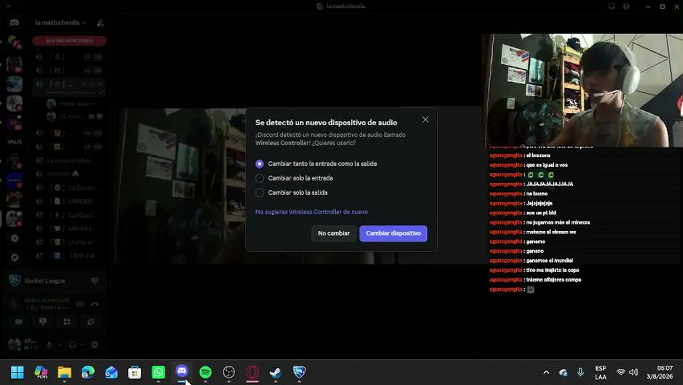Select 'Cambiar solo la entrada' option
Viewport: 683px width, 385px height.
click(x=294, y=178)
